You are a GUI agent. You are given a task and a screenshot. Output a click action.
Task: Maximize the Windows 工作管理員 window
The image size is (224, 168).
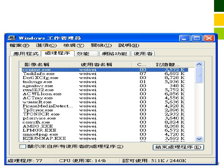tap(197, 38)
